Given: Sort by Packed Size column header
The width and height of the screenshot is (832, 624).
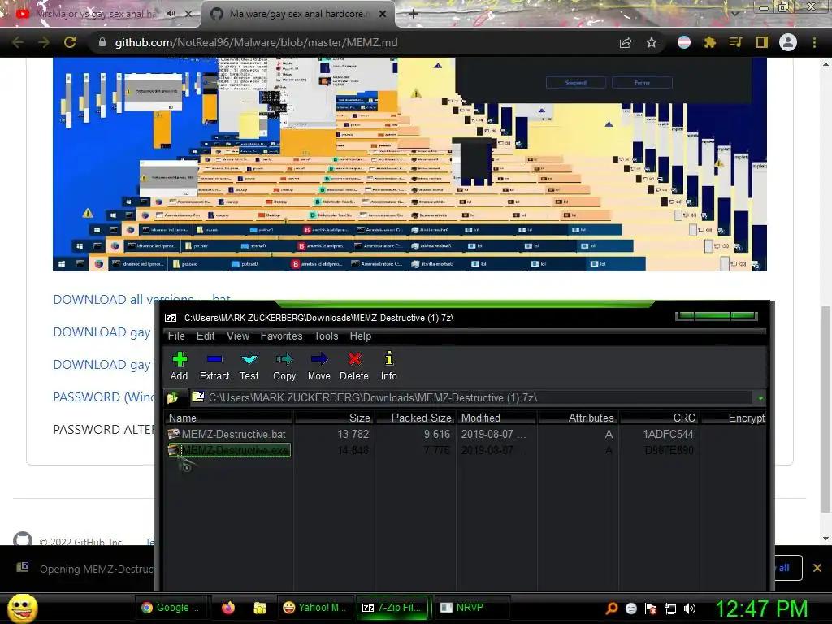Looking at the screenshot, I should click(415, 418).
